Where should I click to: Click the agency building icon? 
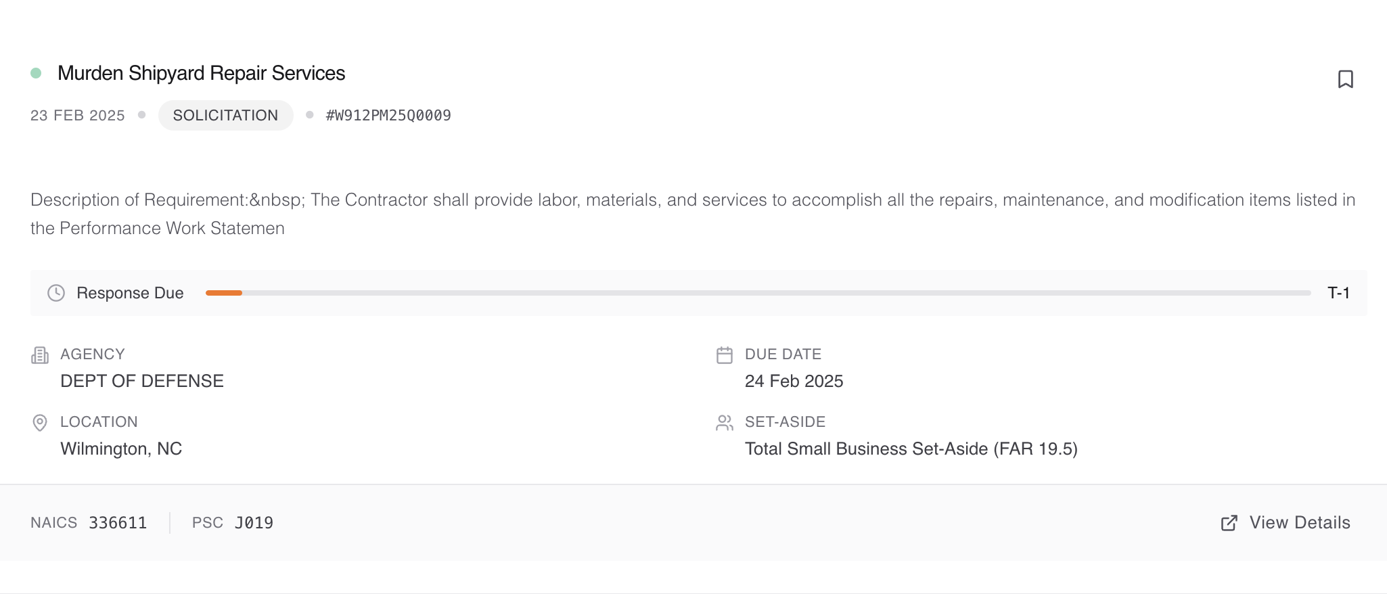tap(40, 355)
